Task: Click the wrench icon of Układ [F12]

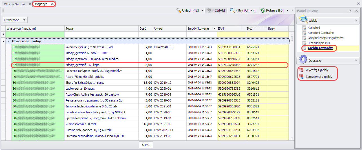Action: point(178,10)
